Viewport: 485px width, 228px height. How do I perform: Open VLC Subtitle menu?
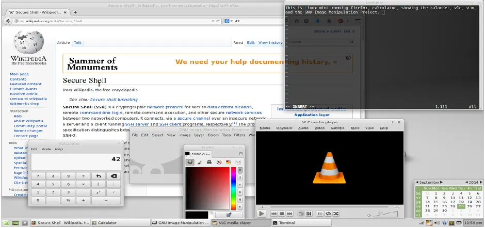point(337,128)
